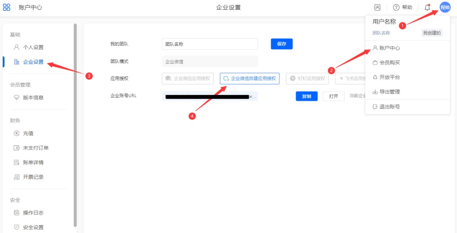Click the 我的团队 name input field

point(210,44)
